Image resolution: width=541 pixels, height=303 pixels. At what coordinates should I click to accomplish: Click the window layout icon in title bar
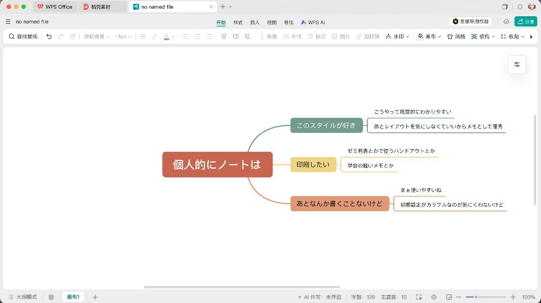[x=505, y=6]
